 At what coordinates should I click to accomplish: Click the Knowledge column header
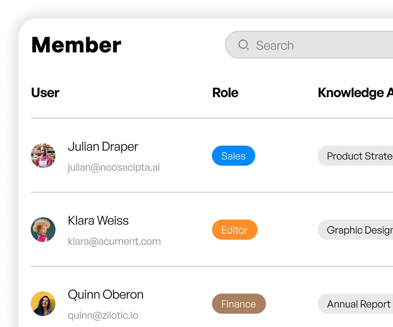355,93
